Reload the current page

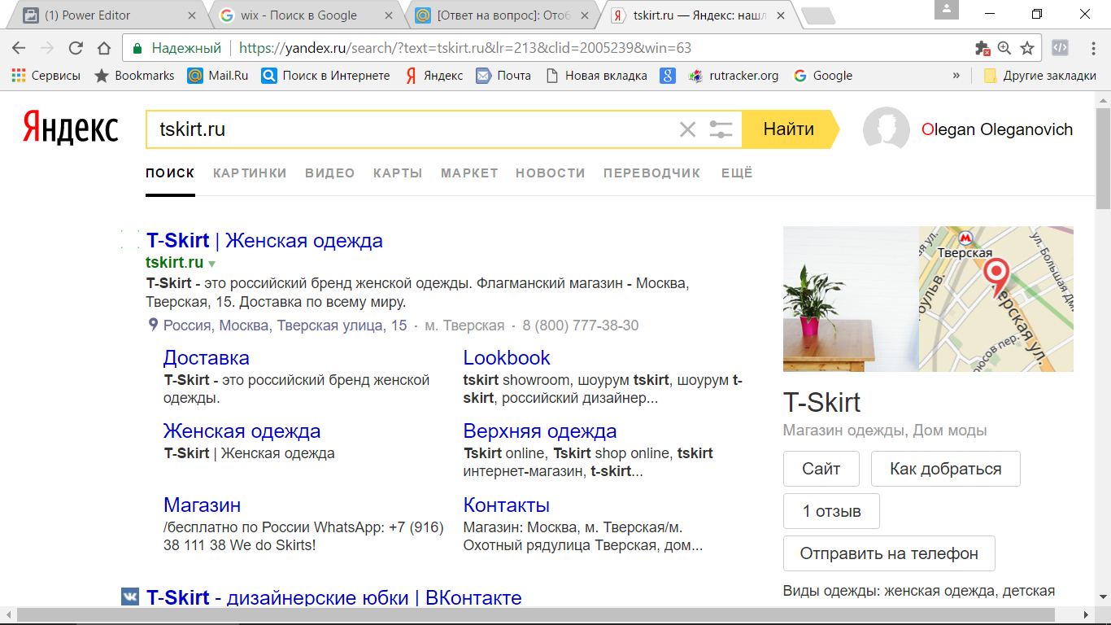76,48
